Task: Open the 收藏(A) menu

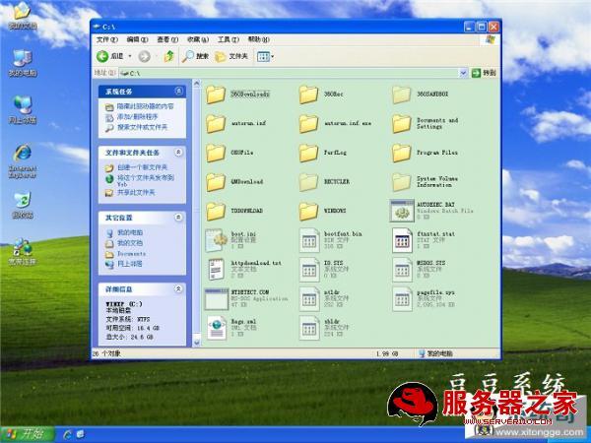Action: (198, 39)
